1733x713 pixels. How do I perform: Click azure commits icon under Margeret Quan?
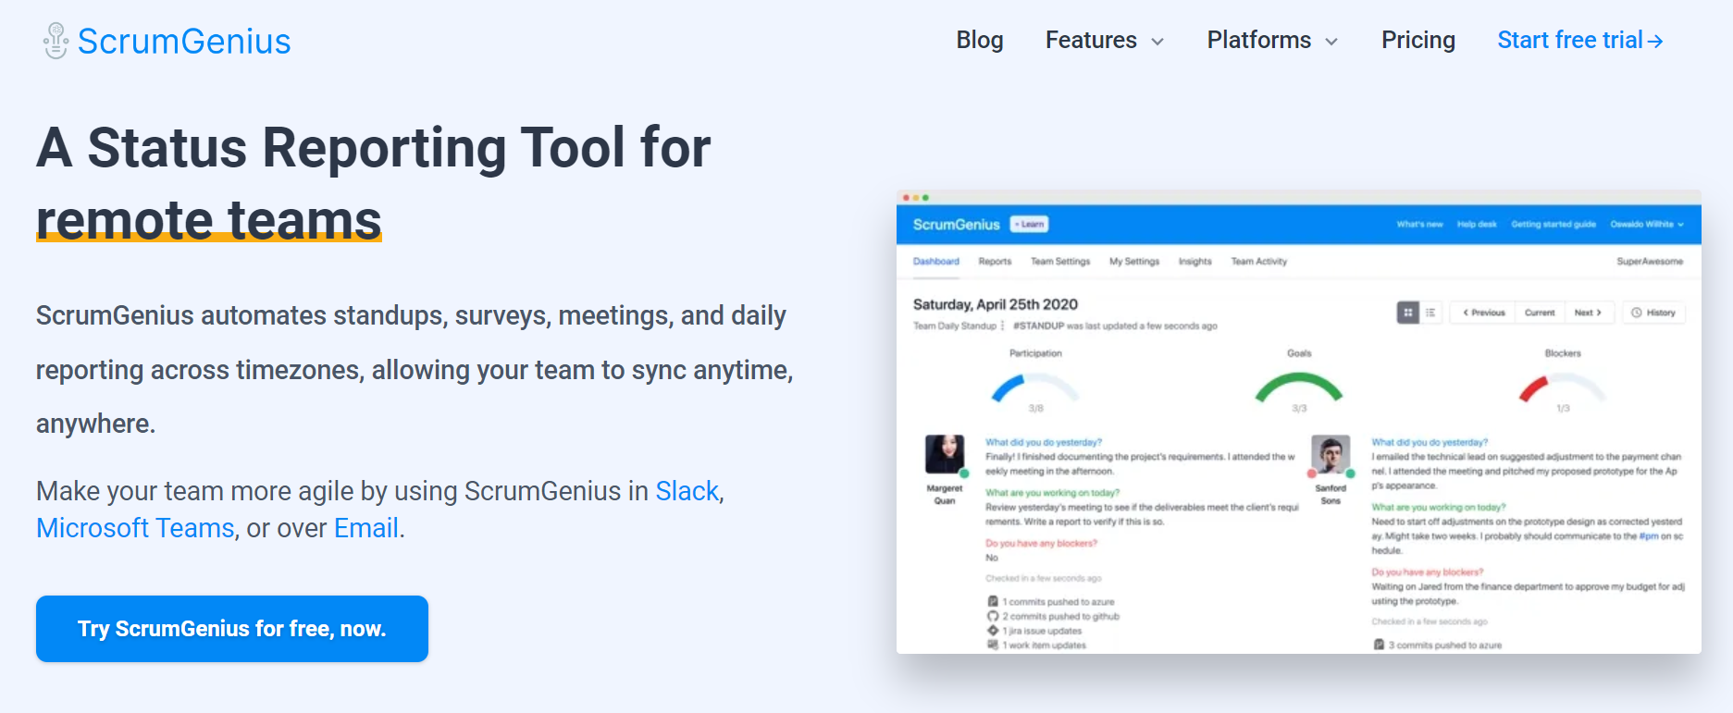[993, 601]
